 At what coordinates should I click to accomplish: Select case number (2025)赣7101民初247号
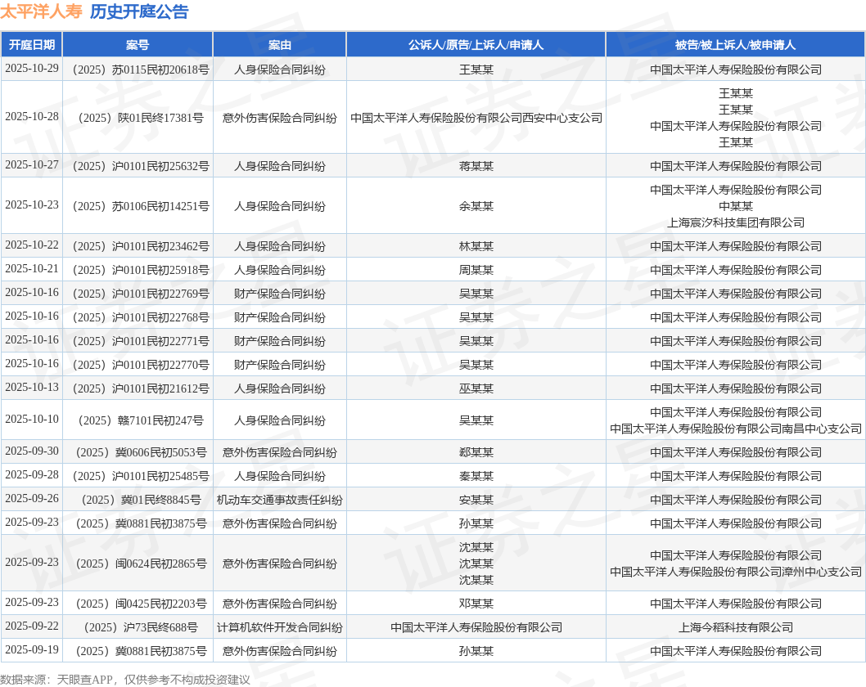tap(141, 420)
